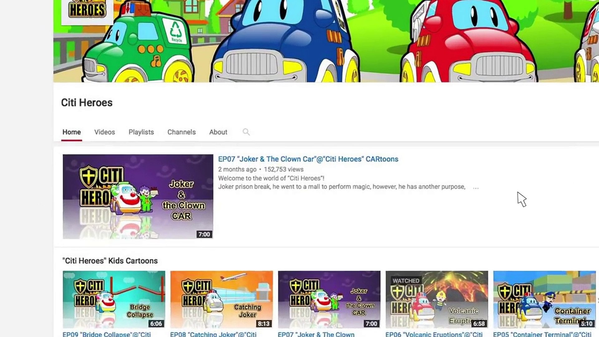Viewport: 599px width, 337px height.
Task: Go to the Home tab
Action: [x=71, y=132]
